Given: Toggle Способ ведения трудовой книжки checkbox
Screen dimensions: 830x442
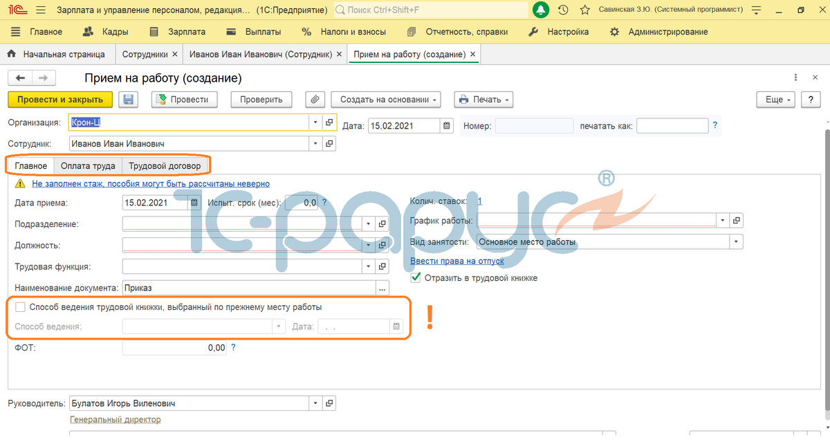Looking at the screenshot, I should 21,307.
